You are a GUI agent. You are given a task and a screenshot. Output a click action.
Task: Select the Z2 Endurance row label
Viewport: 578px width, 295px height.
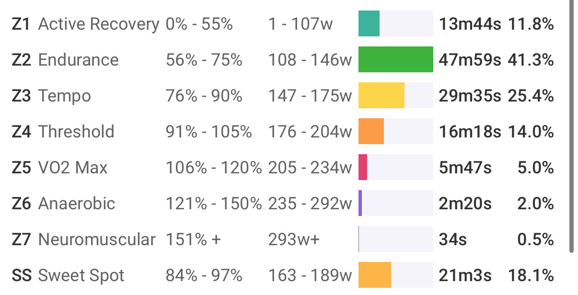[x=65, y=60]
